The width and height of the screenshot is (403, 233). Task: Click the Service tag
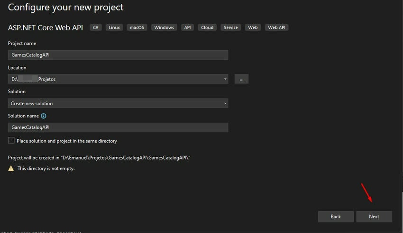[230, 27]
